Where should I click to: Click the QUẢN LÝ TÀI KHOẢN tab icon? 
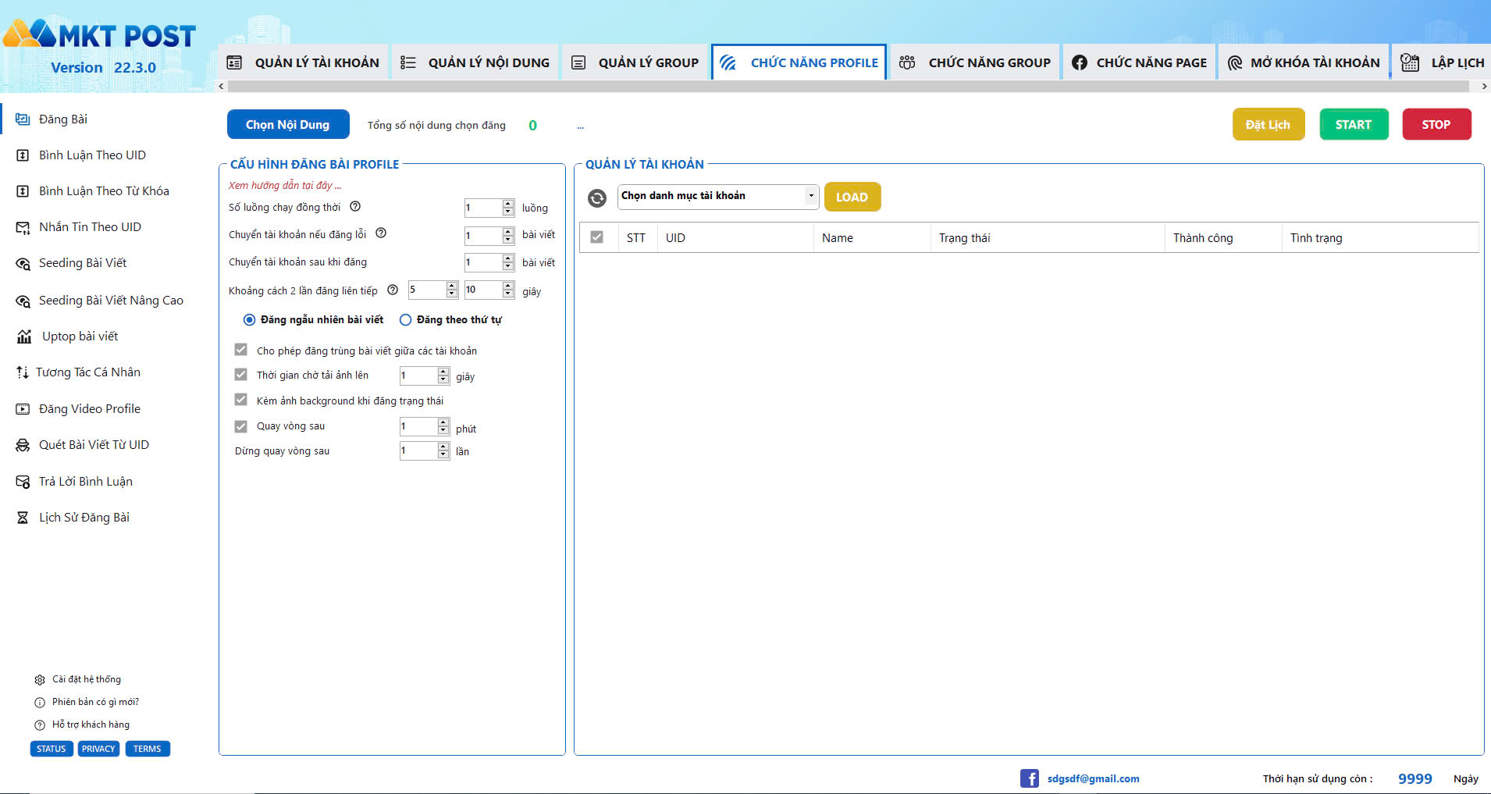(234, 62)
